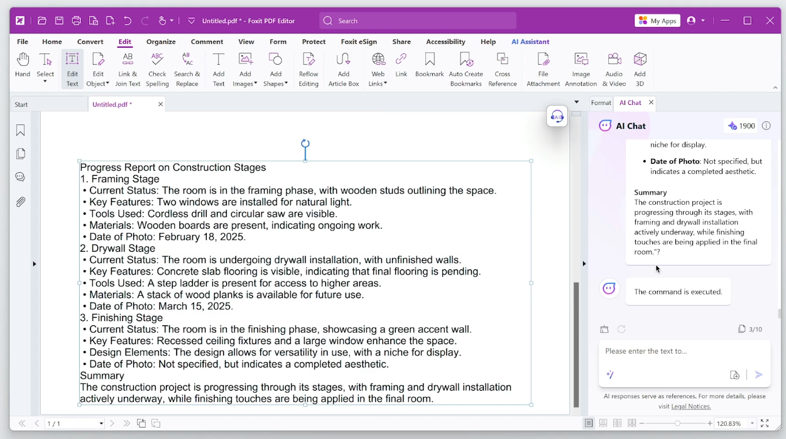This screenshot has width=786, height=439.
Task: Open the zoom level dropdown
Action: coord(753,424)
